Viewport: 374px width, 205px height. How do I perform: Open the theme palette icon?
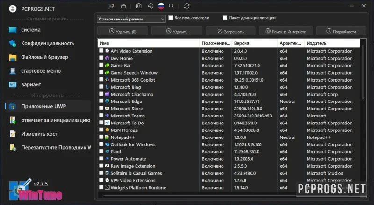151,6
